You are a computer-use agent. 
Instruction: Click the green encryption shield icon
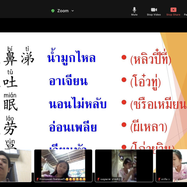[53, 11]
